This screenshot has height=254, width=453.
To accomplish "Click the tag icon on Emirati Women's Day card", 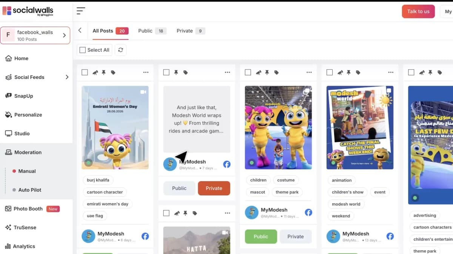I will (x=113, y=72).
